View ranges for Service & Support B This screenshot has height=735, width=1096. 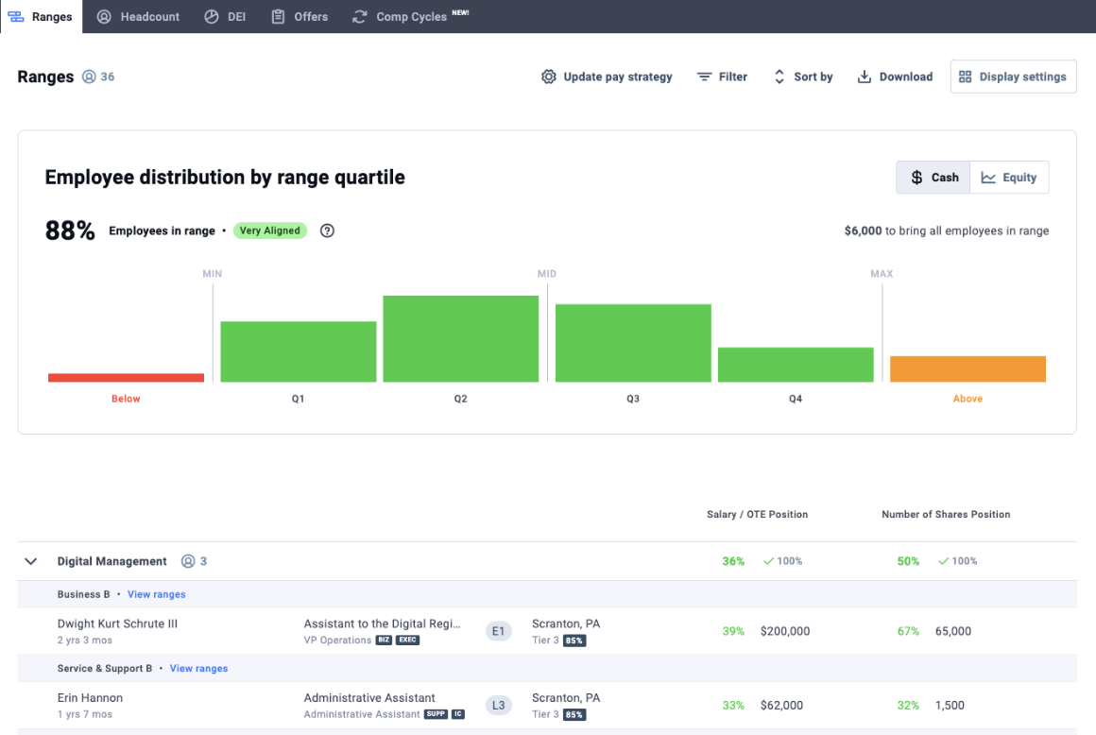[x=198, y=669]
